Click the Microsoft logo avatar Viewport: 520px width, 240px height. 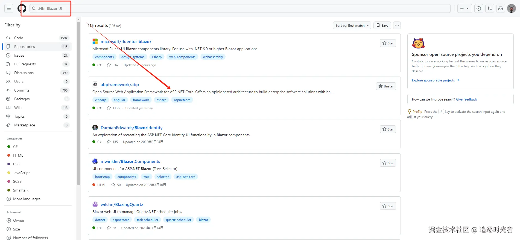pos(95,41)
